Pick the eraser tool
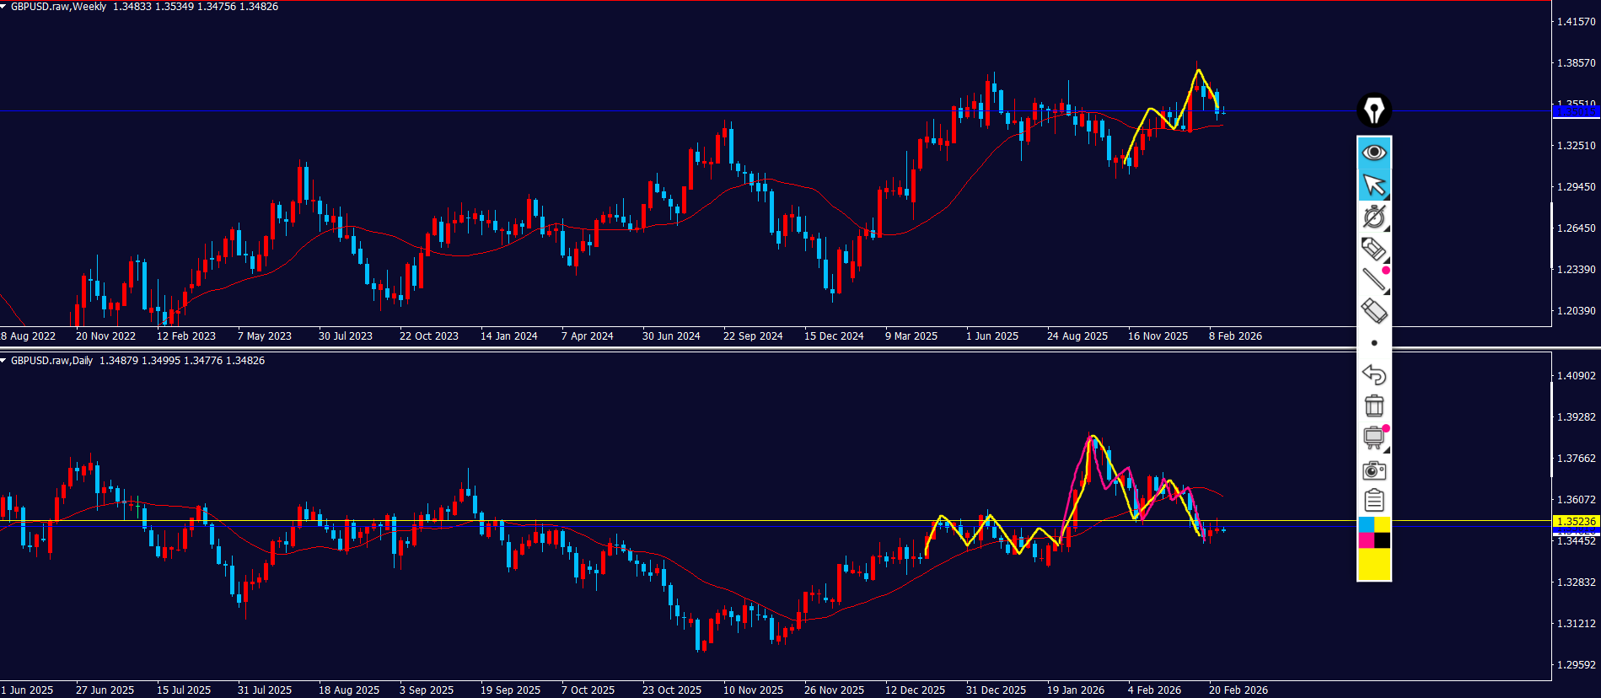The image size is (1601, 698). click(1374, 311)
